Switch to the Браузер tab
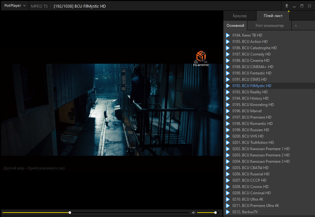Screen dimensions: 315x217 coord(240,16)
